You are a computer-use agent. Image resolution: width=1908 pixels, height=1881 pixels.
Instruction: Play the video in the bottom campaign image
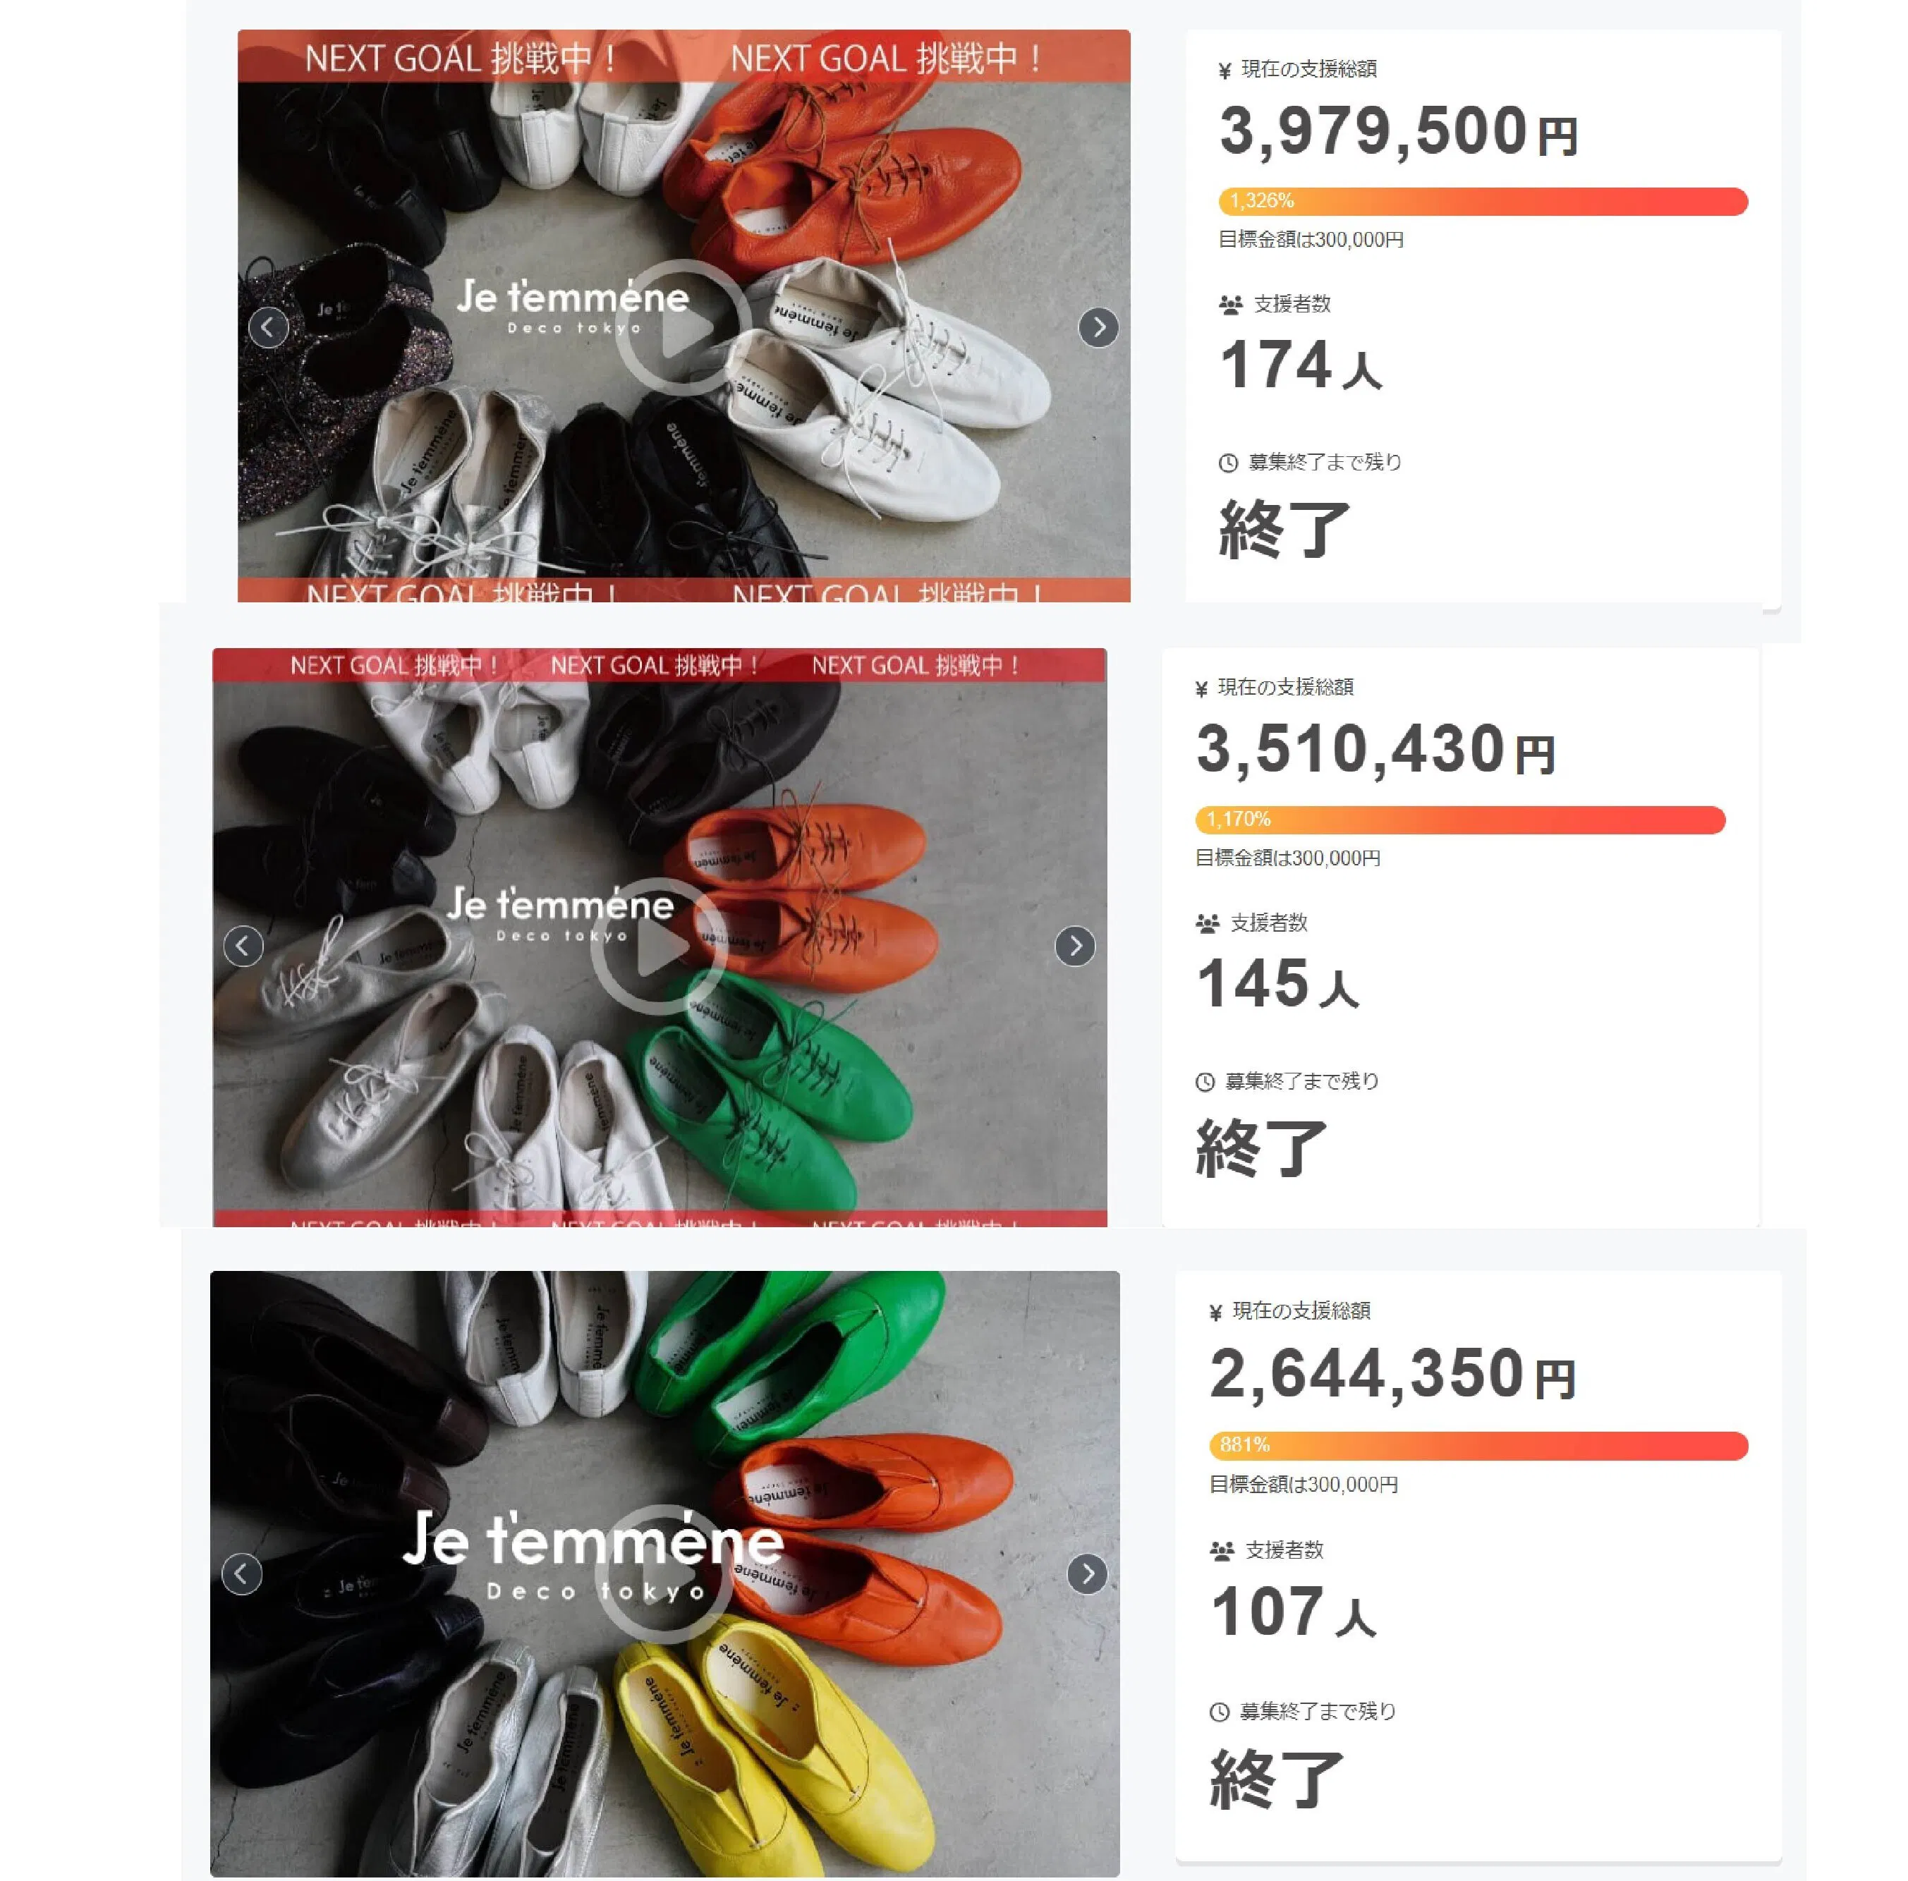tap(664, 1574)
